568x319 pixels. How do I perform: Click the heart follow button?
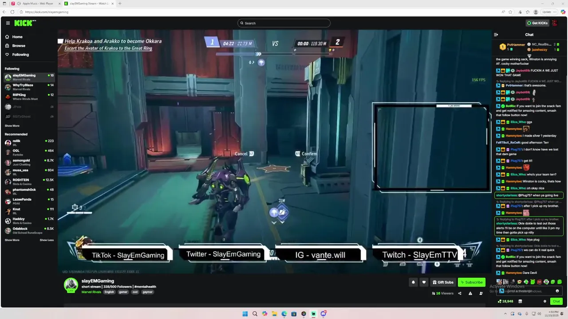click(424, 282)
